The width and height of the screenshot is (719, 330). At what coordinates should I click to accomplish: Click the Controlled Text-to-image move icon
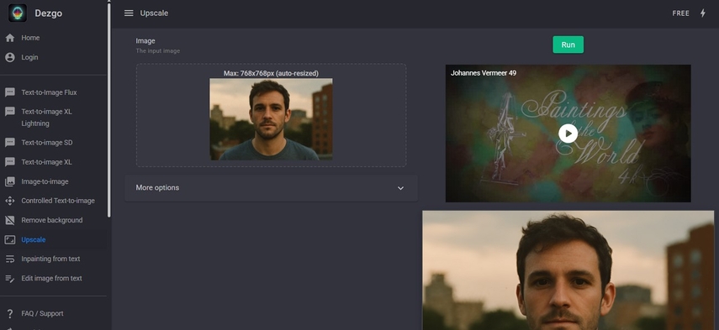tap(10, 201)
